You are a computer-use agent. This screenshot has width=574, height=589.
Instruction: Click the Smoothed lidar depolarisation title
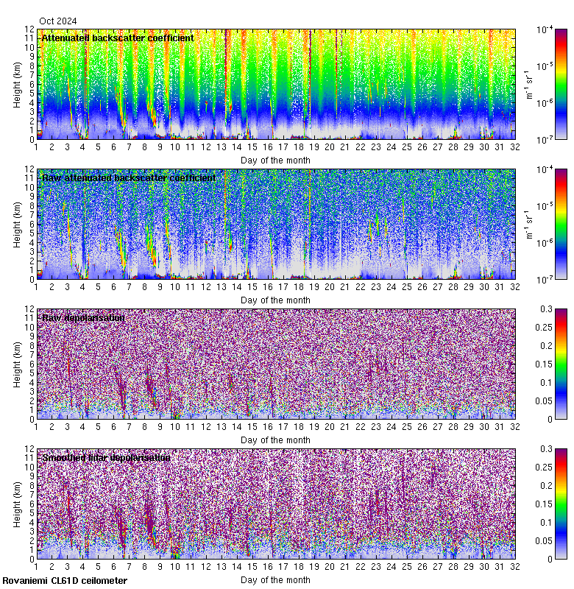pyautogui.click(x=106, y=457)
